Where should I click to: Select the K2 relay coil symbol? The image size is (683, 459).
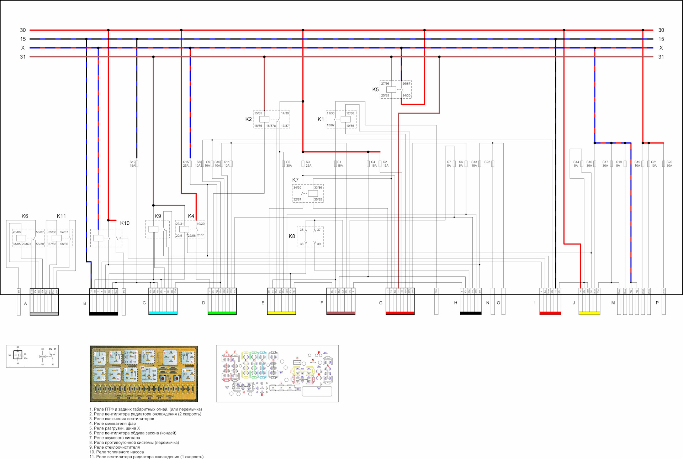click(264, 119)
